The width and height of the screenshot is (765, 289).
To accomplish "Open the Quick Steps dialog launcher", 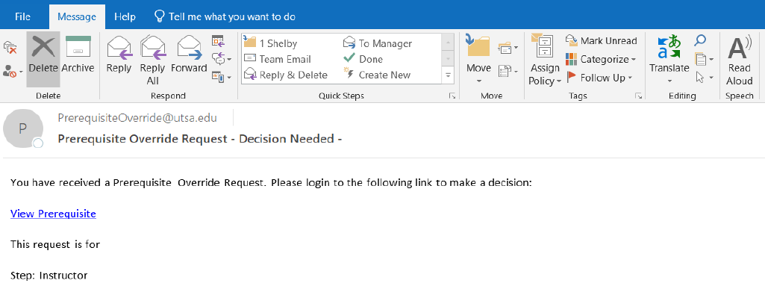I will tap(452, 96).
